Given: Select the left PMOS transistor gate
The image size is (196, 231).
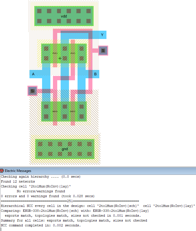Looking at the screenshot, I should tap(55, 53).
